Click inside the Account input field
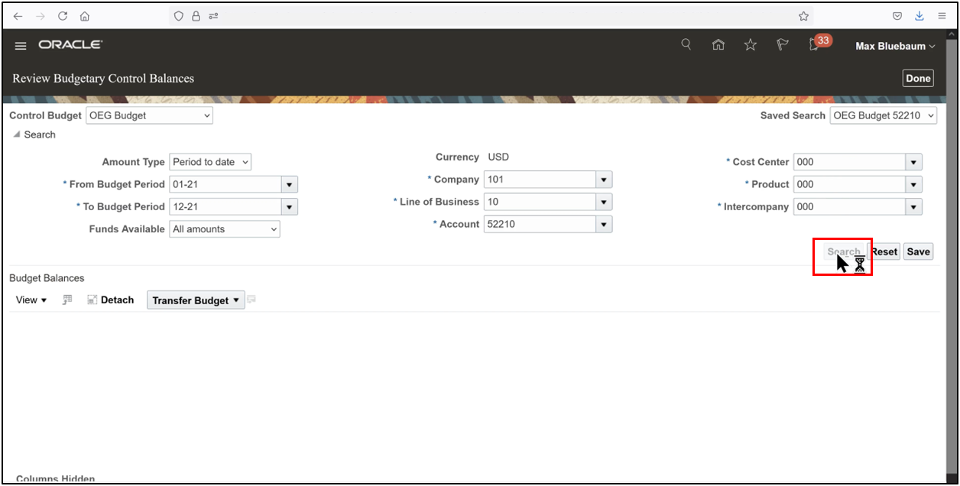The image size is (960, 486). point(535,223)
